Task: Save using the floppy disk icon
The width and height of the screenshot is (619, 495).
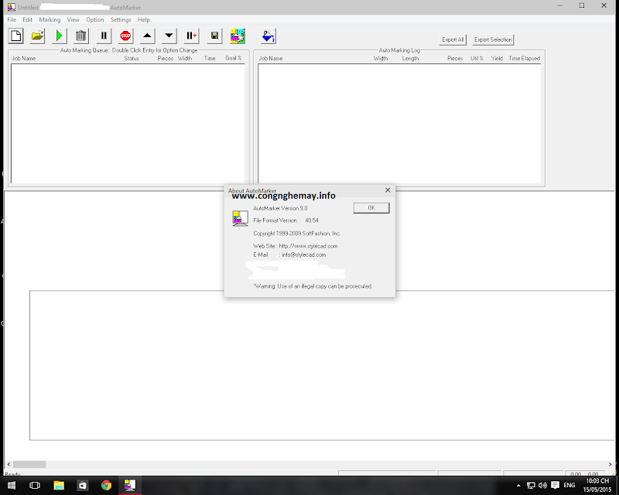Action: [x=214, y=36]
